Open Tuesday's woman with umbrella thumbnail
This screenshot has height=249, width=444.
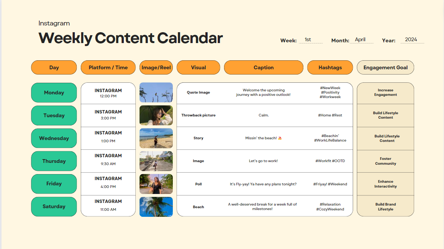pos(156,115)
